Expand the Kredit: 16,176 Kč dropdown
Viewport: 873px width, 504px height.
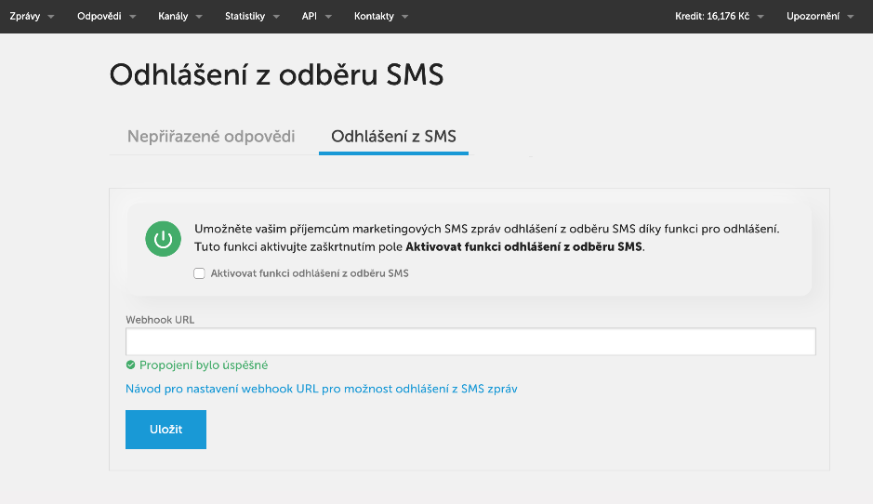tap(719, 16)
